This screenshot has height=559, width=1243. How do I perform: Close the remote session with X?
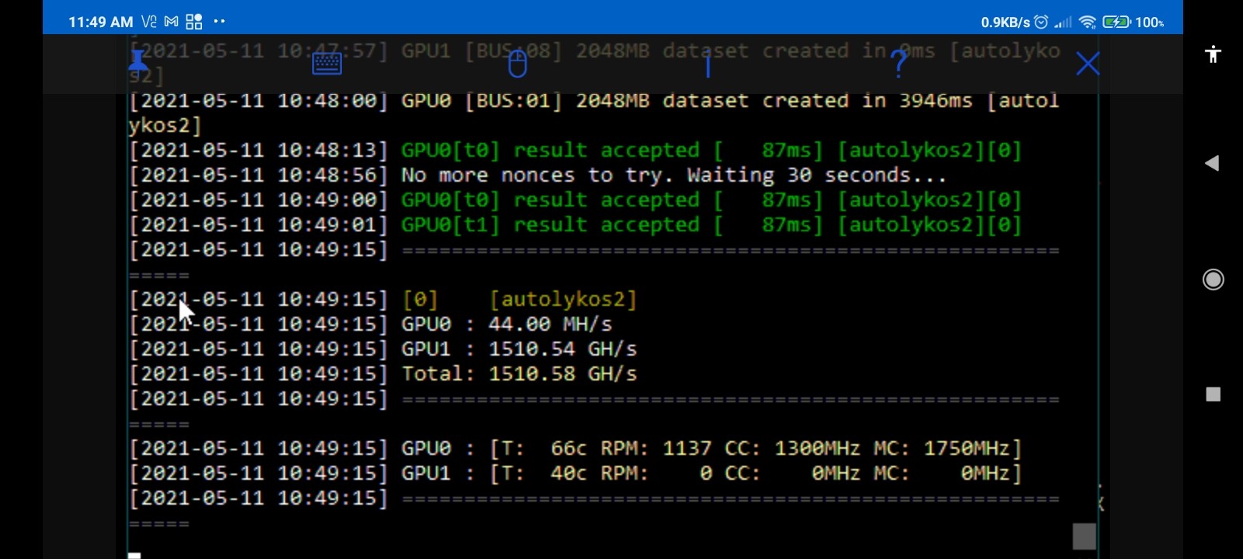[1088, 64]
